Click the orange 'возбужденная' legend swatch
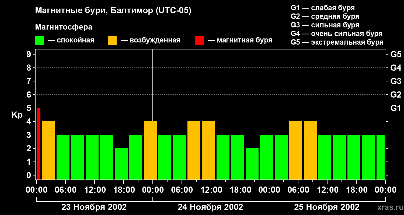Image resolution: width=404 pixels, height=215 pixels. pyautogui.click(x=112, y=41)
